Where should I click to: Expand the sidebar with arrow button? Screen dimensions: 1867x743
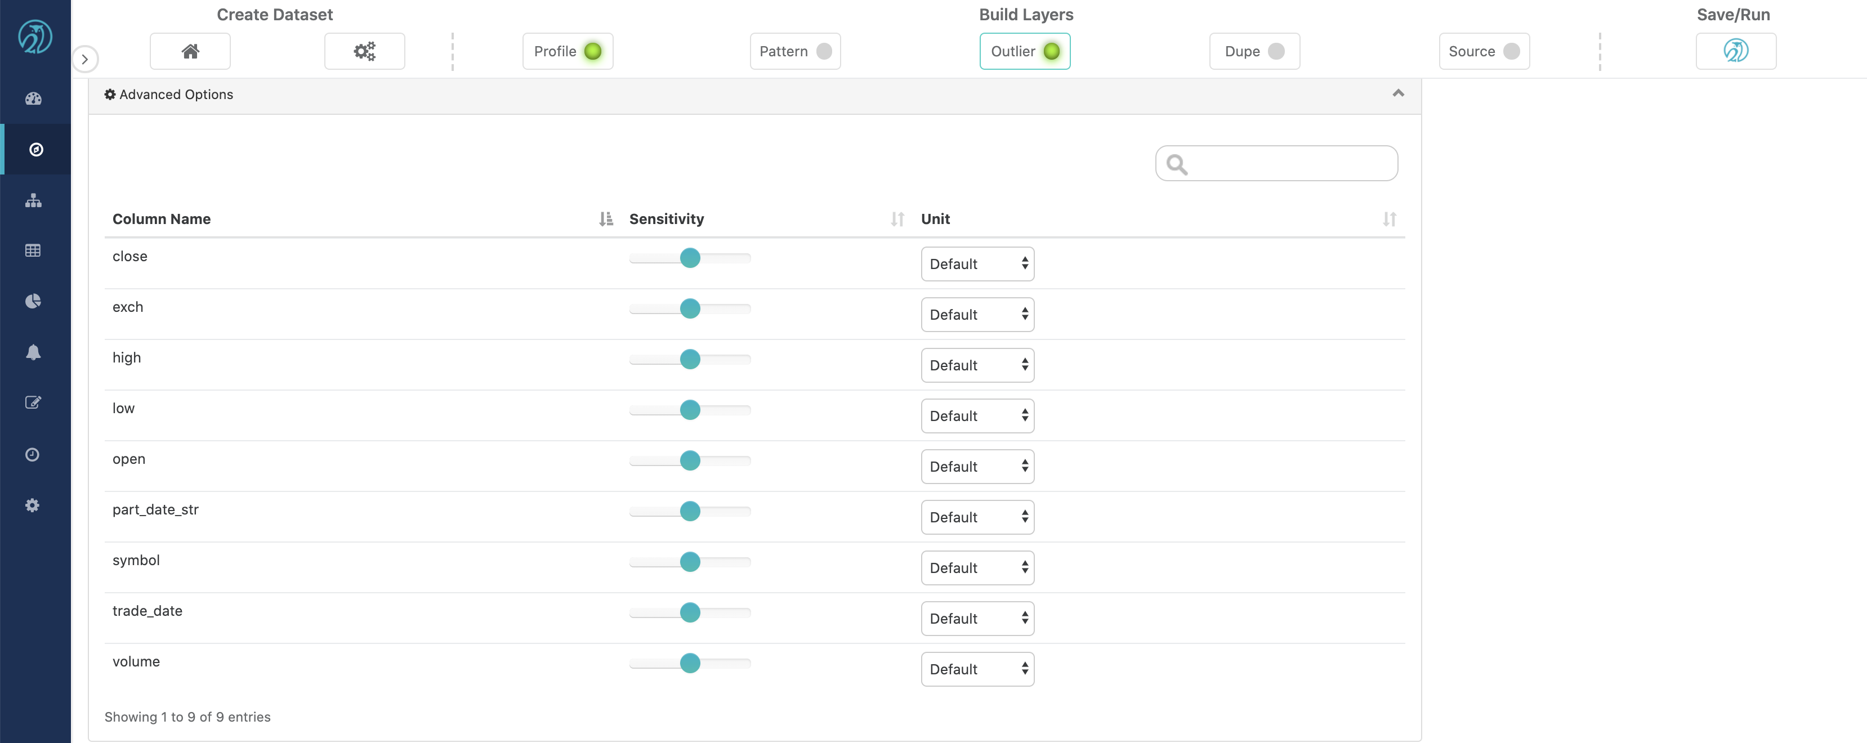pyautogui.click(x=85, y=60)
